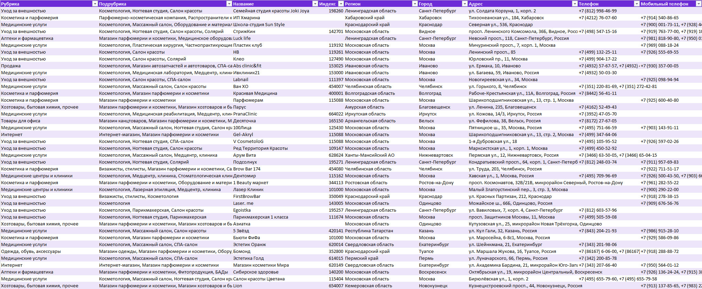Select the city cell "Благовещенск"
The width and height of the screenshot is (702, 289).
pos(443,107)
